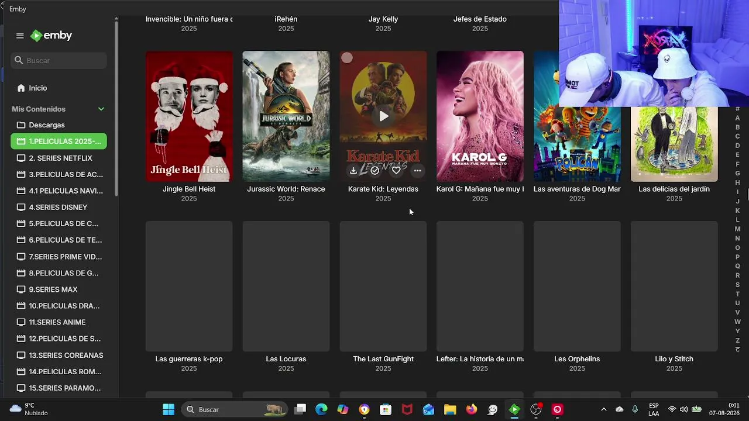Screen dimensions: 749x421
Task: Jump to letter K in the alphabet index
Action: click(x=737, y=210)
